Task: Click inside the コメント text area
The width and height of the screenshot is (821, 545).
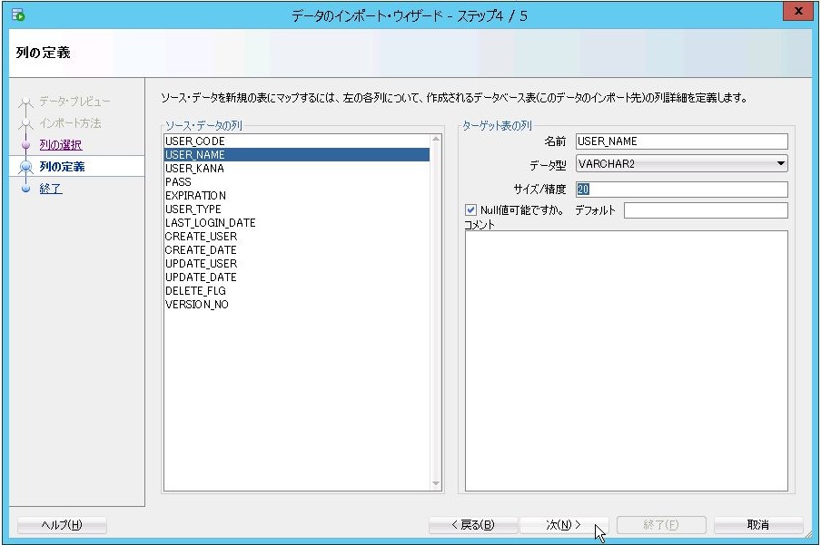Action: pyautogui.click(x=626, y=360)
